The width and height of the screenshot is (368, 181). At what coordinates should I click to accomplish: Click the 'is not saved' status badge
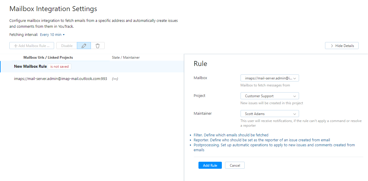point(59,67)
